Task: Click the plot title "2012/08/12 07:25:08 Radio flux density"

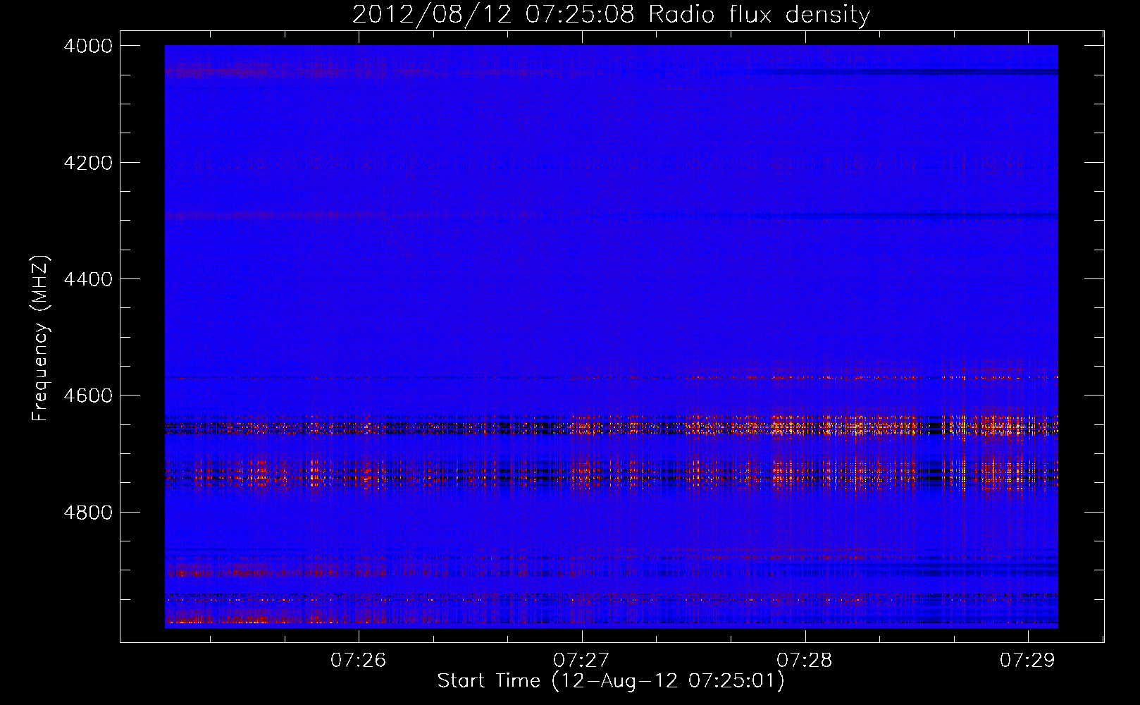Action: click(x=611, y=14)
